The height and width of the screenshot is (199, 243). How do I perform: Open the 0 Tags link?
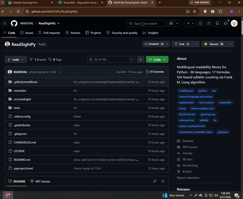pos(55,59)
